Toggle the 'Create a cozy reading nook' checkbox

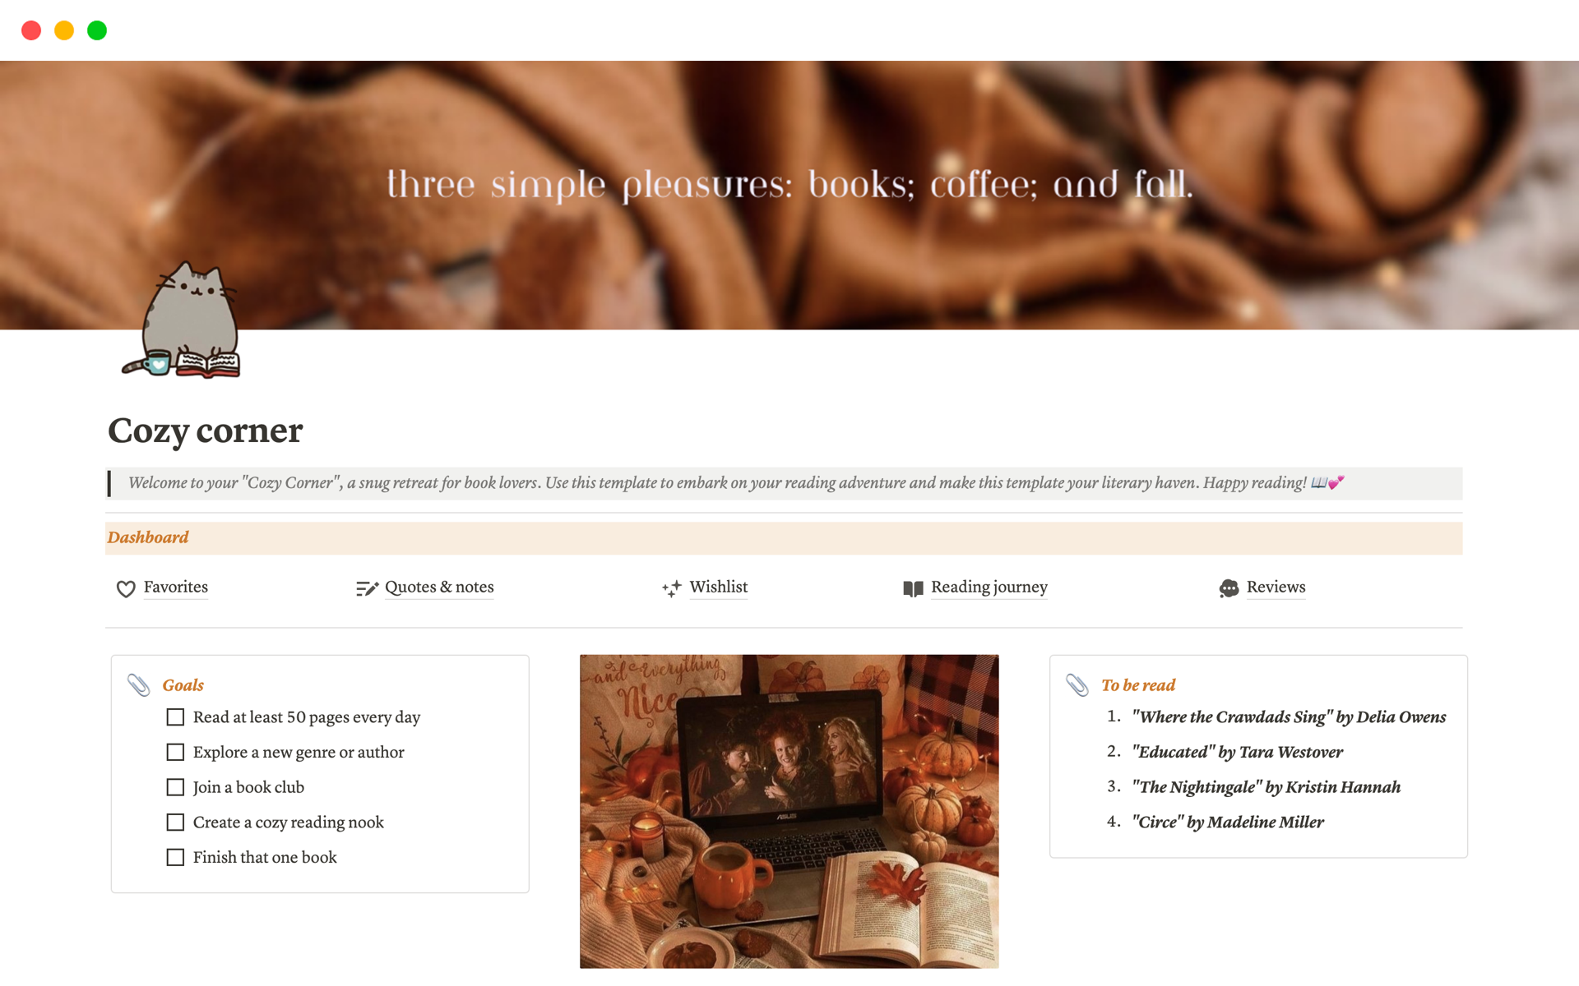pyautogui.click(x=175, y=822)
